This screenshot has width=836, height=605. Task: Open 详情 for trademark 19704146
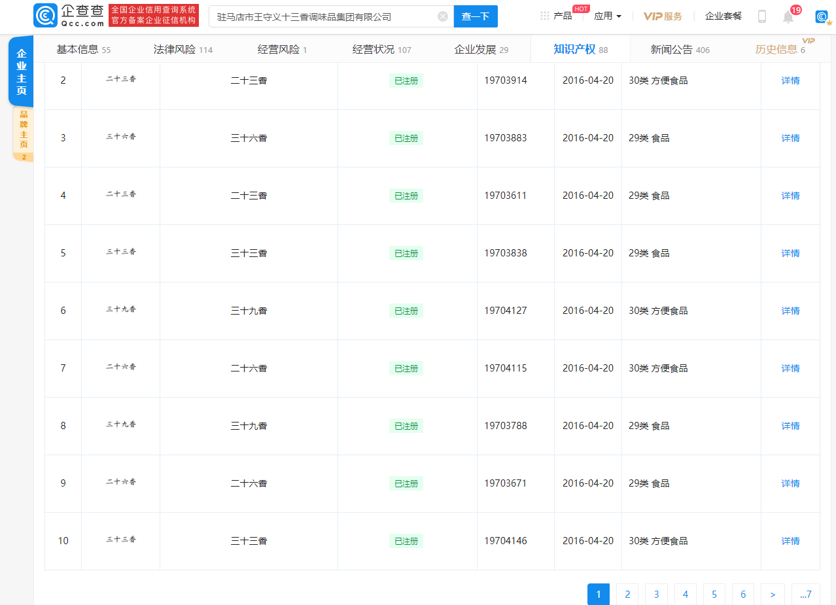790,541
